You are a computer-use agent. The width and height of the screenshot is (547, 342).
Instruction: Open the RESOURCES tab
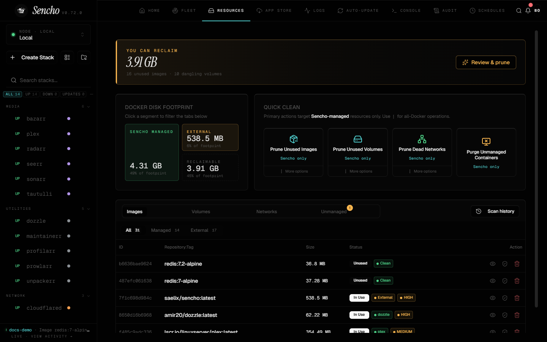[226, 11]
